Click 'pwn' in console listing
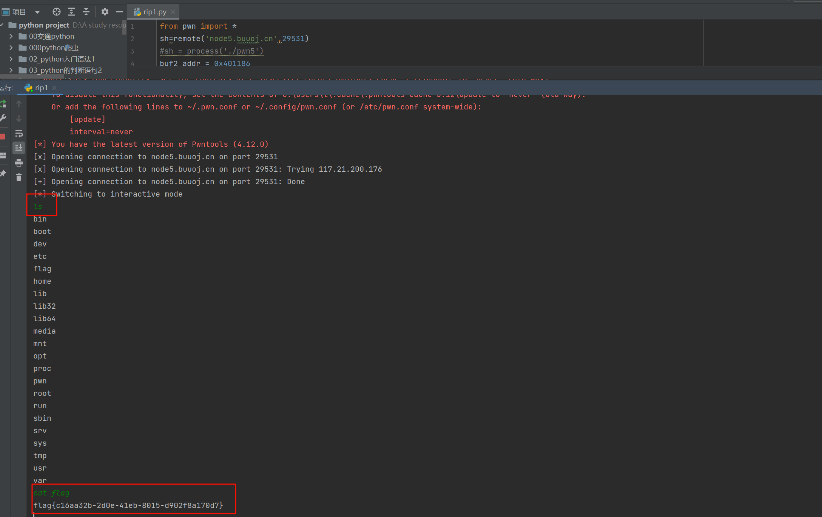This screenshot has height=517, width=822. pos(40,381)
